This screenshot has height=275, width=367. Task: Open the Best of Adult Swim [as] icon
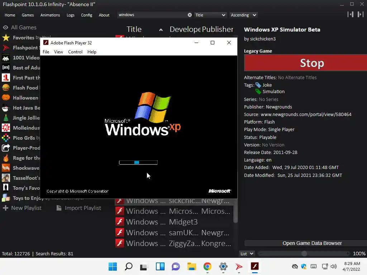click(6, 68)
